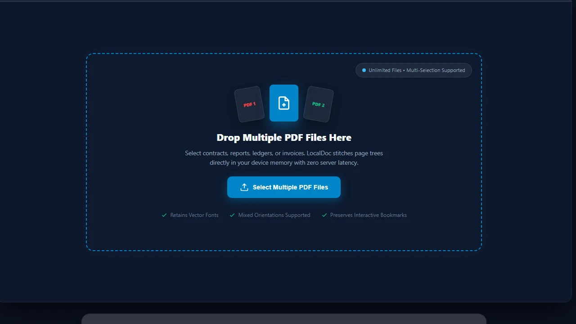
Task: Click the tilted PDF 2 card
Action: pyautogui.click(x=319, y=104)
